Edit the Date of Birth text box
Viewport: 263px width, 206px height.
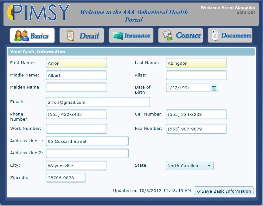point(188,88)
